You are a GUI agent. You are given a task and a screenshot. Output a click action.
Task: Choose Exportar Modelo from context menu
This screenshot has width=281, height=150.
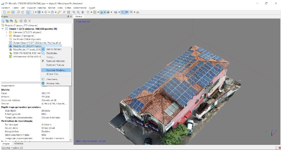[56, 70]
